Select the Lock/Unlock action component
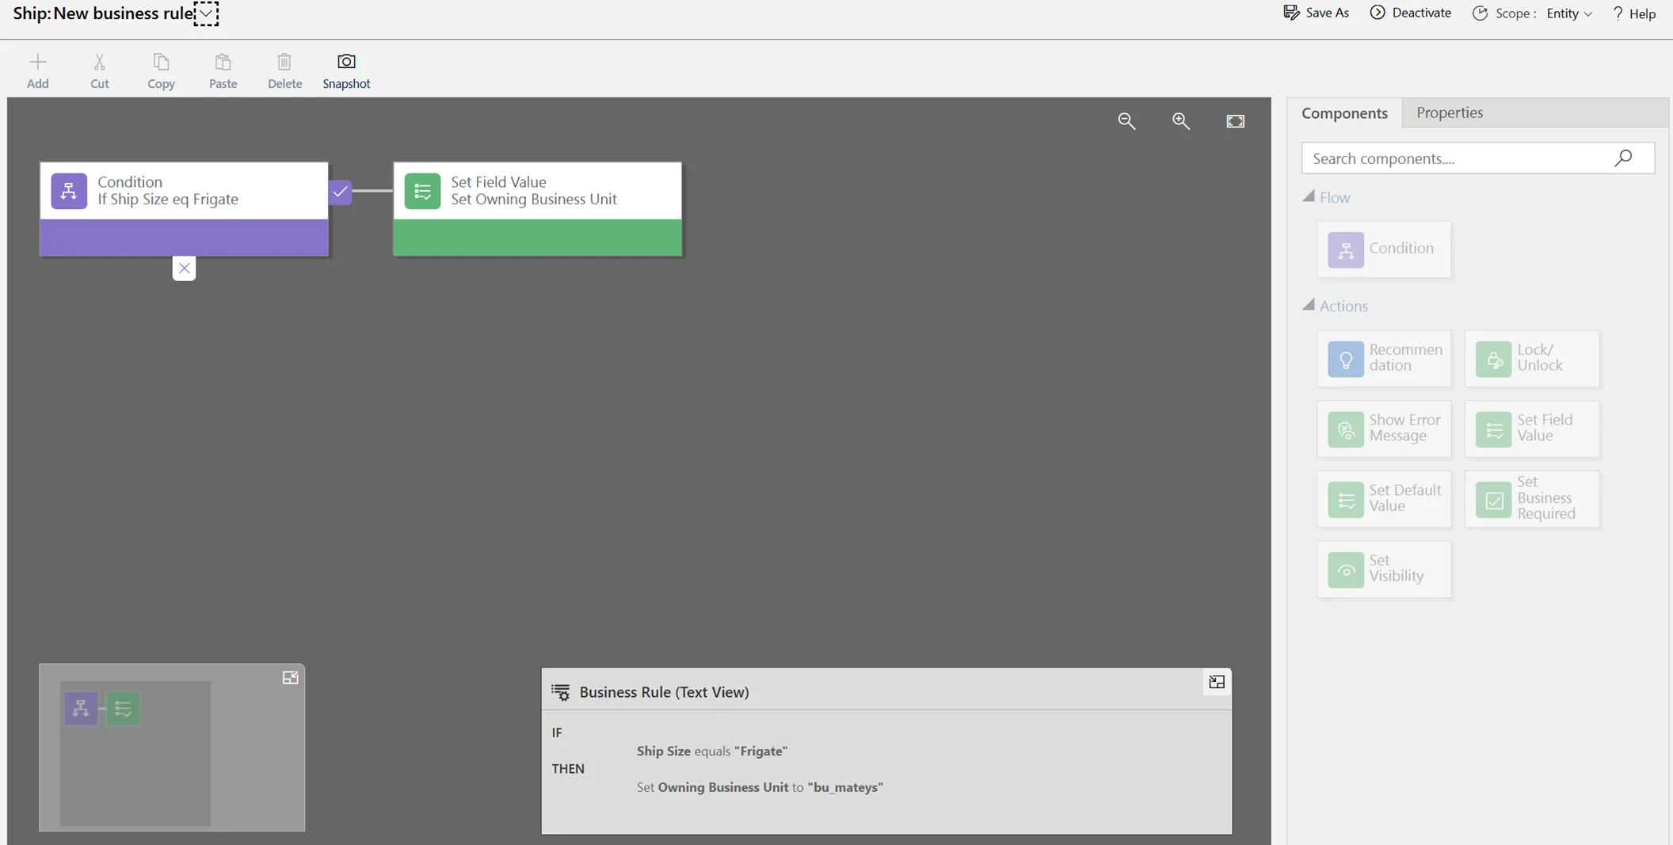1673x845 pixels. pos(1532,359)
